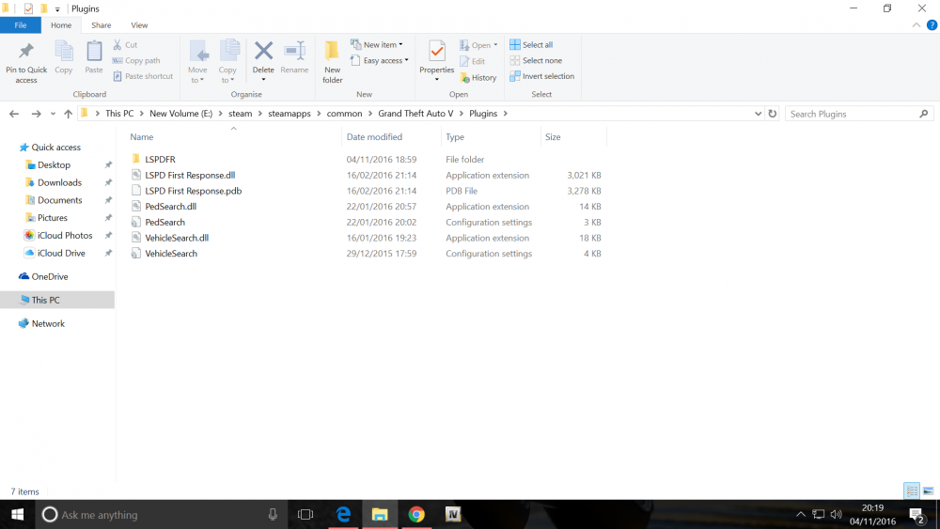Open Action Center notifications
The image size is (940, 529).
click(917, 515)
